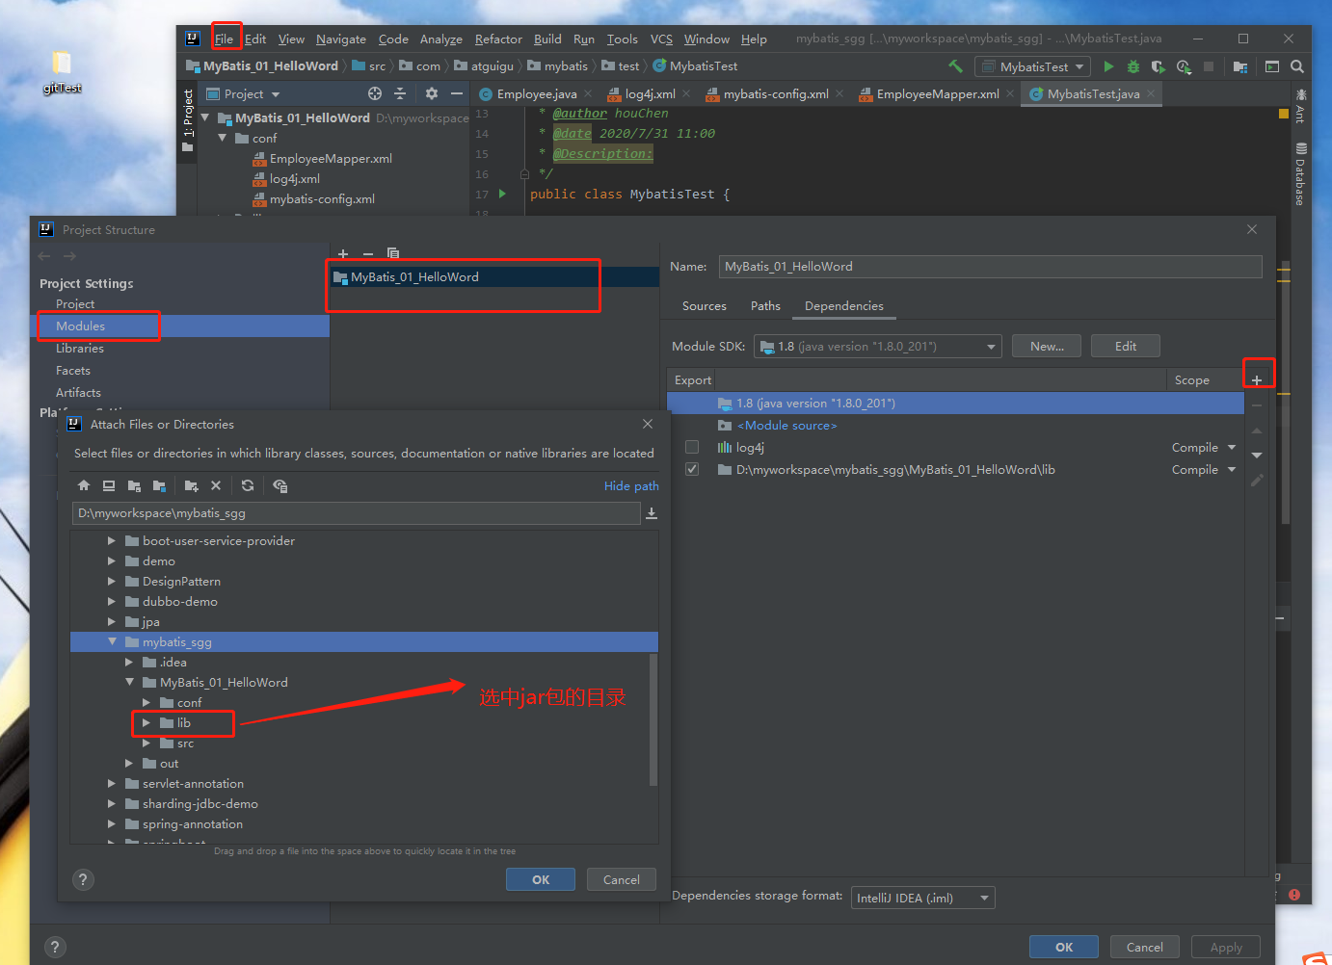The height and width of the screenshot is (965, 1332).
Task: Uncheck the lib directory dependency checkbox
Action: coord(691,469)
